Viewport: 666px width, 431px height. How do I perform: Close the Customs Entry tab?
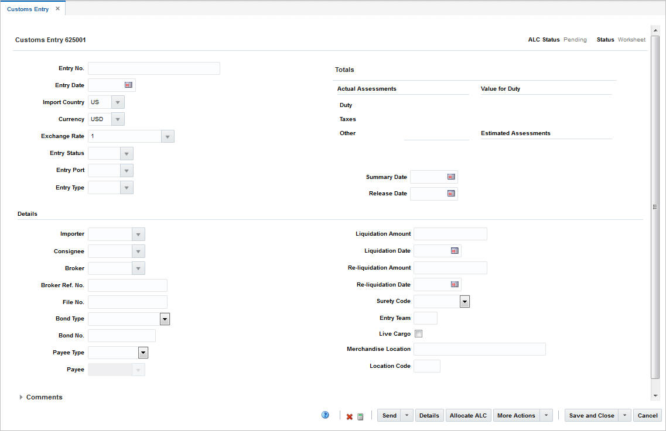click(x=58, y=9)
